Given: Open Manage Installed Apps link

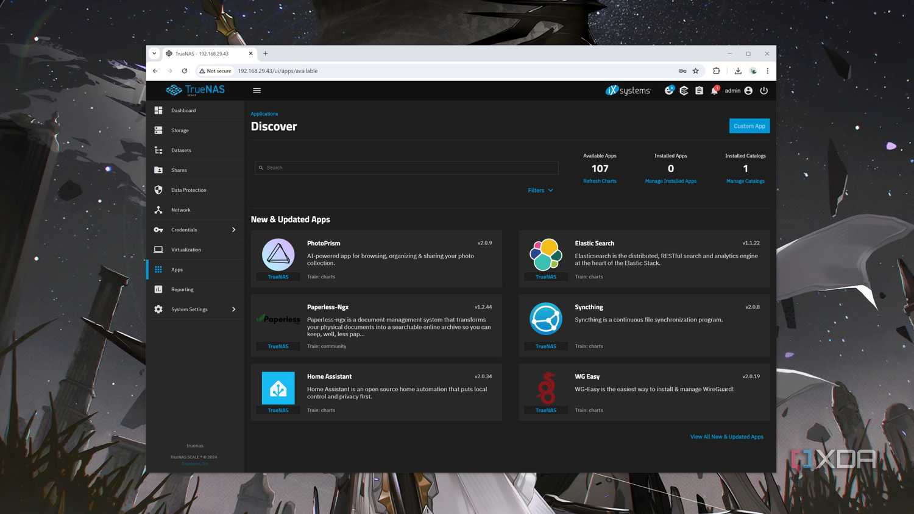Looking at the screenshot, I should (671, 181).
